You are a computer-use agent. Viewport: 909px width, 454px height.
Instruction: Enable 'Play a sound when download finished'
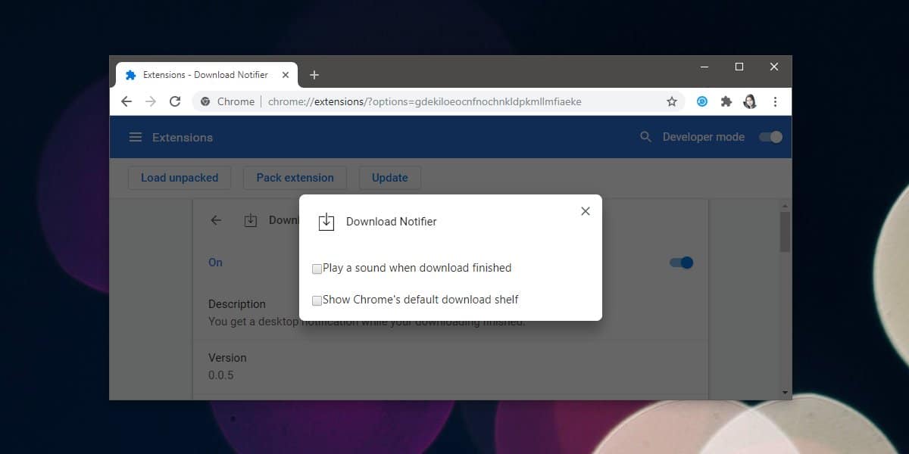tap(317, 269)
